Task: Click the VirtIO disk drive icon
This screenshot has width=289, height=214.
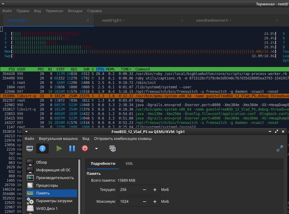Action: tap(30, 208)
